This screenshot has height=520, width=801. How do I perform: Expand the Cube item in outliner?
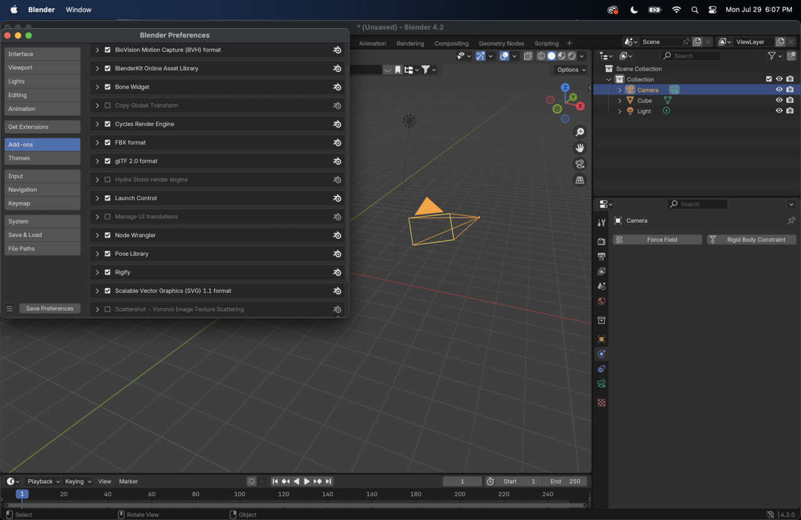(620, 101)
